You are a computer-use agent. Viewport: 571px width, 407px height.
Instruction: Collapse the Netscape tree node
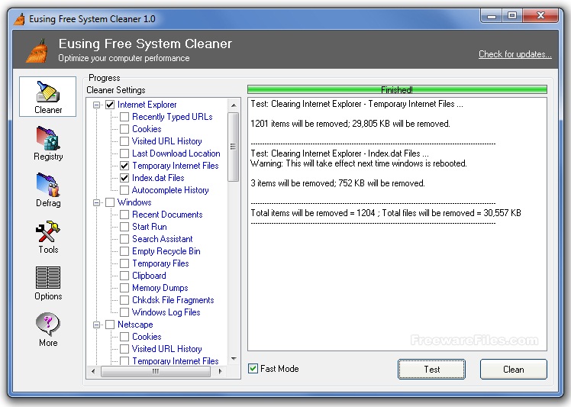[97, 325]
